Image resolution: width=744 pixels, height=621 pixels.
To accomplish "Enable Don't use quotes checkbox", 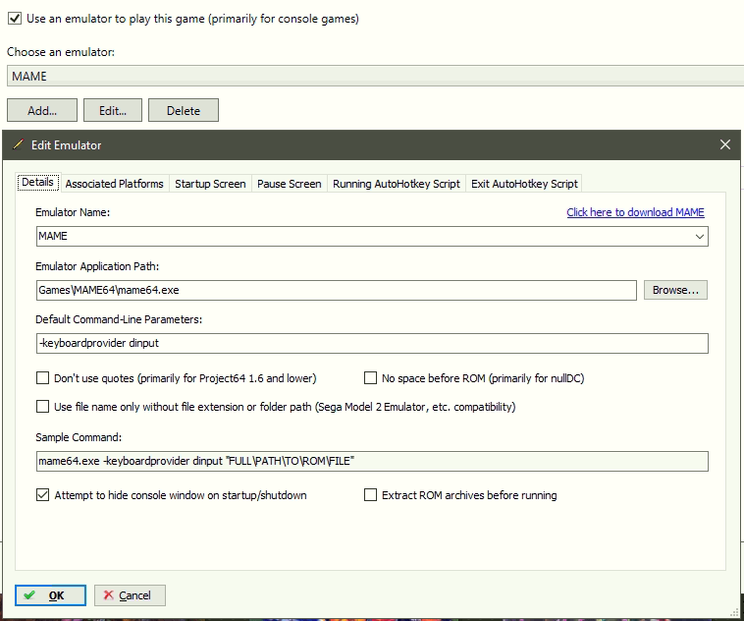I will pyautogui.click(x=43, y=378).
